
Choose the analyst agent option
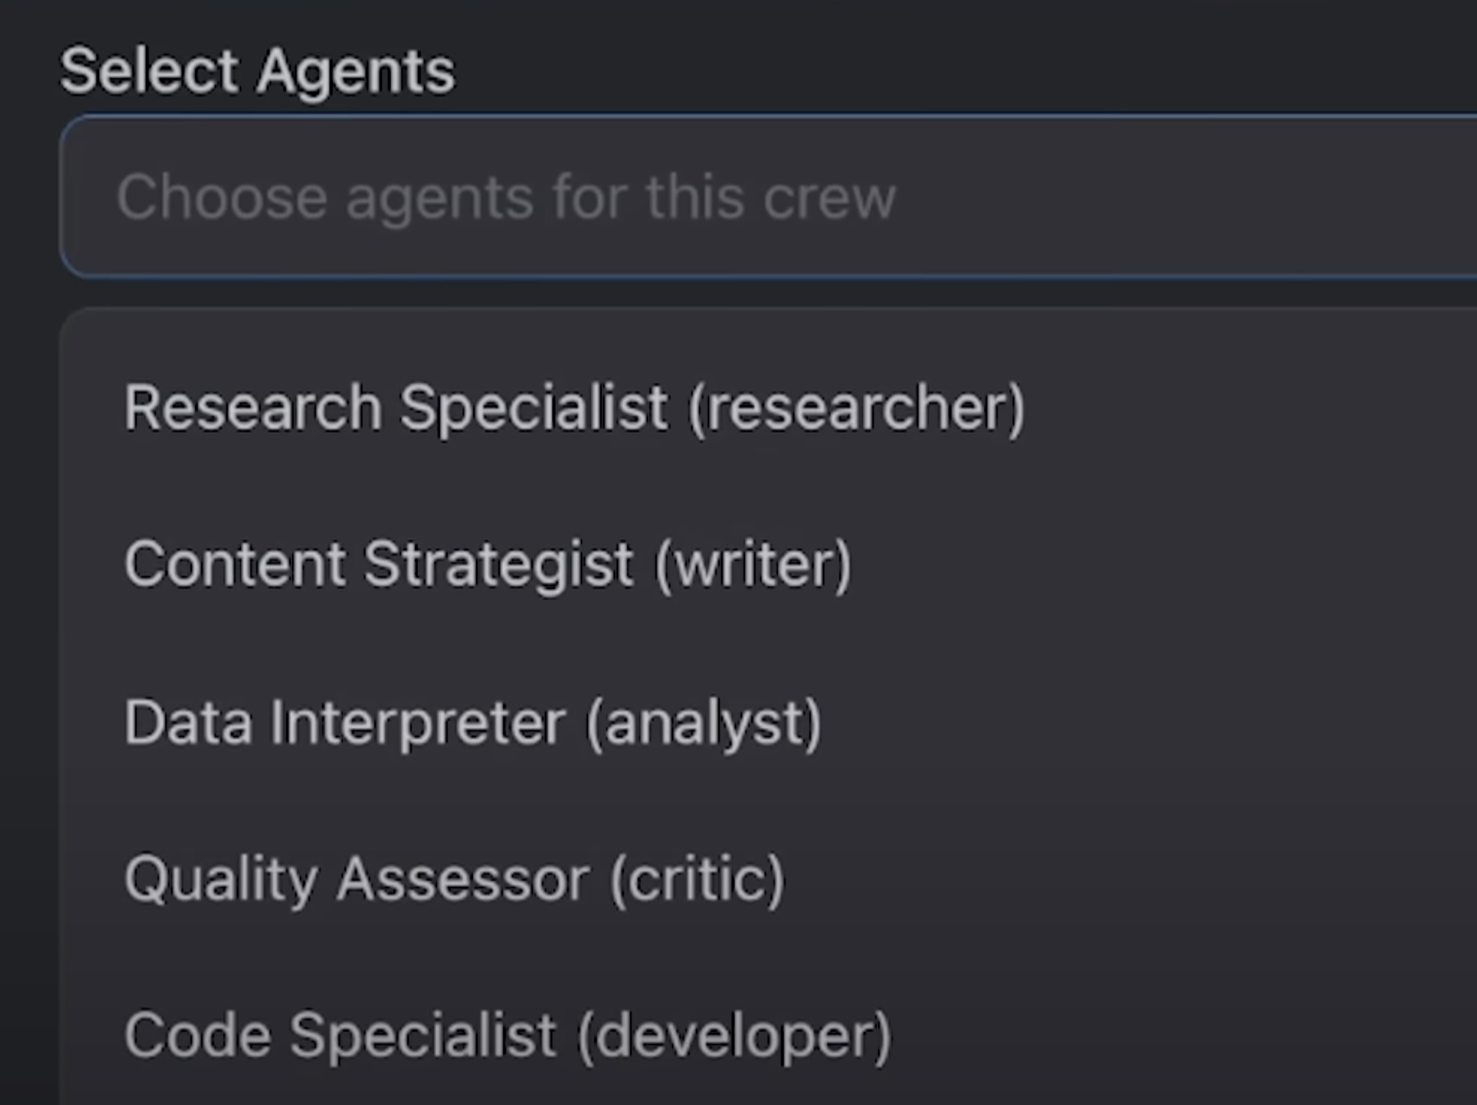coord(472,722)
